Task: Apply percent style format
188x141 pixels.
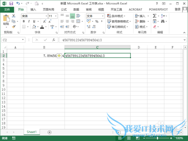Action: pos(97,21)
